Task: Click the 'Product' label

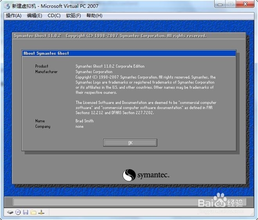Action: click(x=42, y=66)
